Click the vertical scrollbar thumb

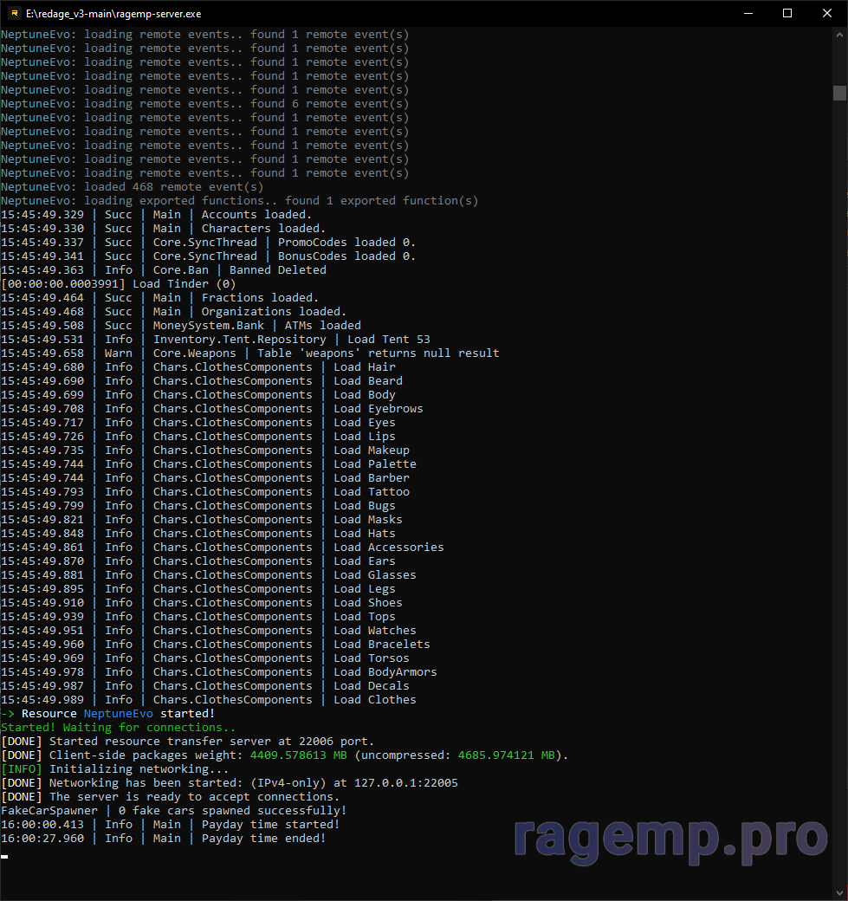pos(839,93)
